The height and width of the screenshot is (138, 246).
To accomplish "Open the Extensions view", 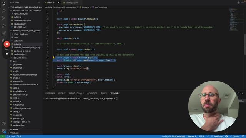I will (3, 33).
